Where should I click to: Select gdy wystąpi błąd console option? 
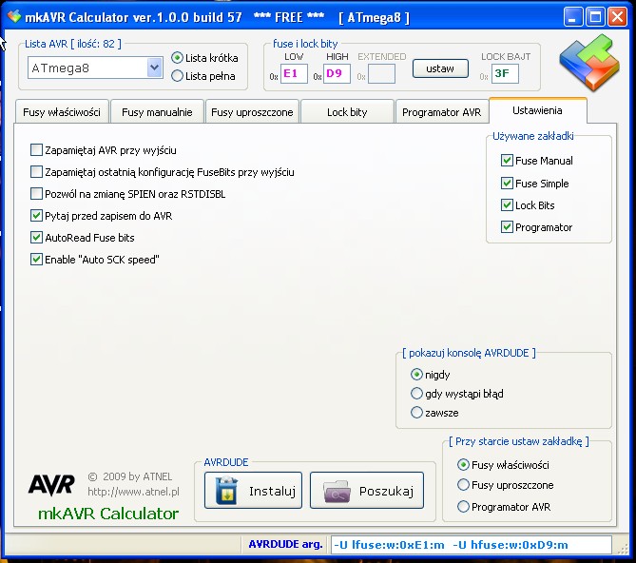(416, 393)
